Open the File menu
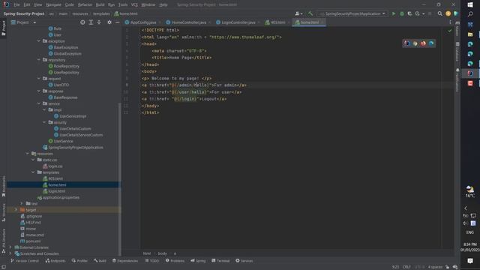Viewport: 480px width, 270px height. click(x=16, y=4)
